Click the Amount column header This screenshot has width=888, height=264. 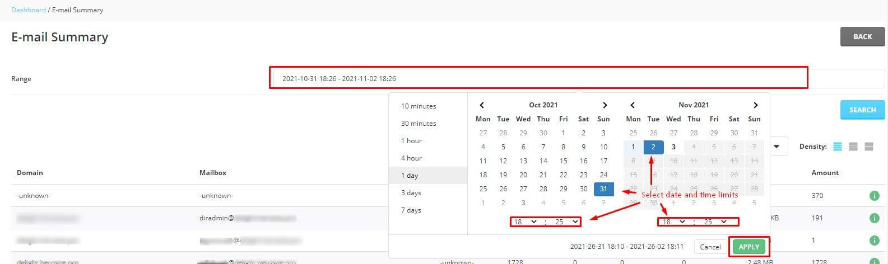click(x=825, y=173)
